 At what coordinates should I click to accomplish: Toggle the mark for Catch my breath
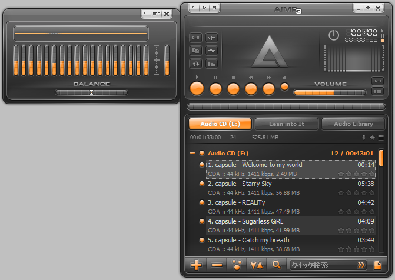pyautogui.click(x=202, y=240)
